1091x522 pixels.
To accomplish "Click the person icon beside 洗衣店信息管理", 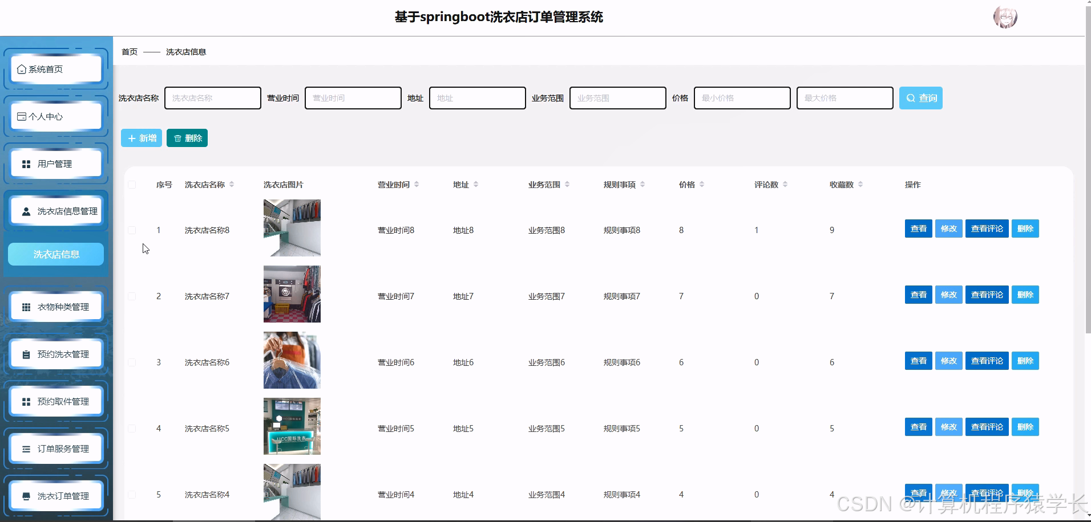I will (x=26, y=211).
